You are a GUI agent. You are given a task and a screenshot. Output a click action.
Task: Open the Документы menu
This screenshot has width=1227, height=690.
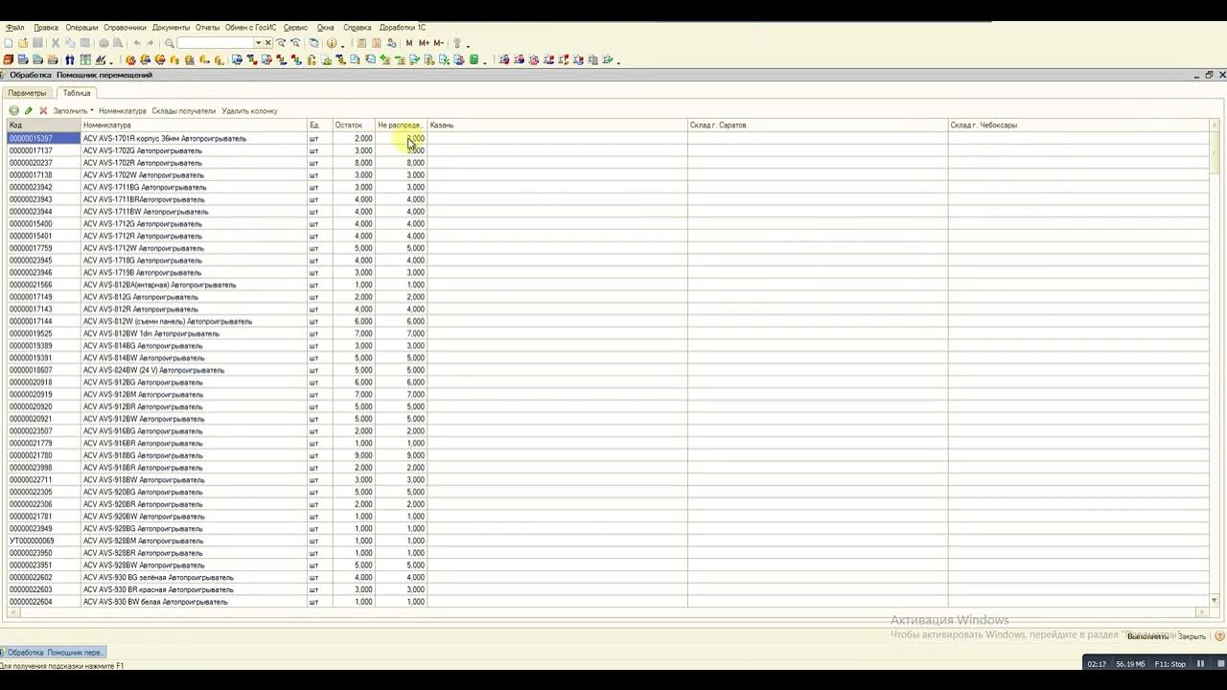(x=171, y=28)
